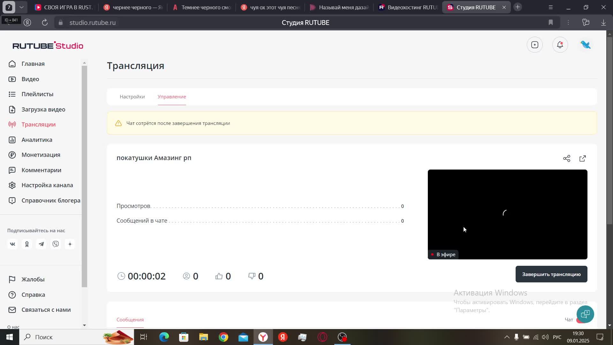Open Аналитика in the sidebar
This screenshot has width=613, height=345.
tap(37, 140)
